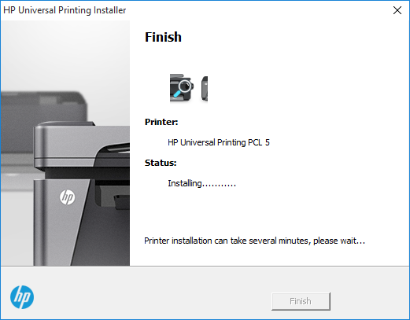The width and height of the screenshot is (410, 320).
Task: Click the Finish heading text
Action: [x=163, y=37]
